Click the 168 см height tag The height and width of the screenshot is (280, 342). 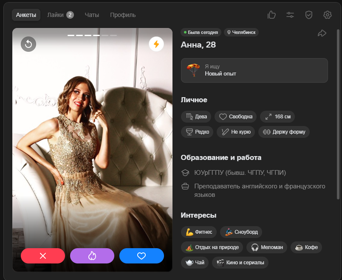coord(277,117)
